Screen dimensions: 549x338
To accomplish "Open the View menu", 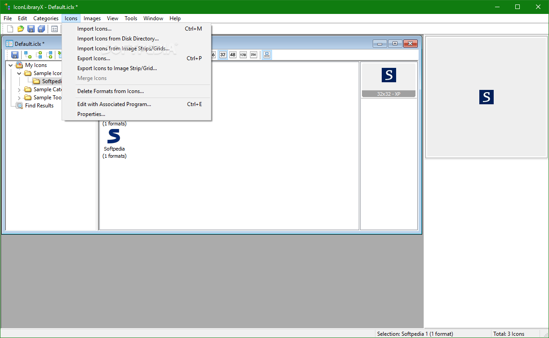I will click(112, 18).
